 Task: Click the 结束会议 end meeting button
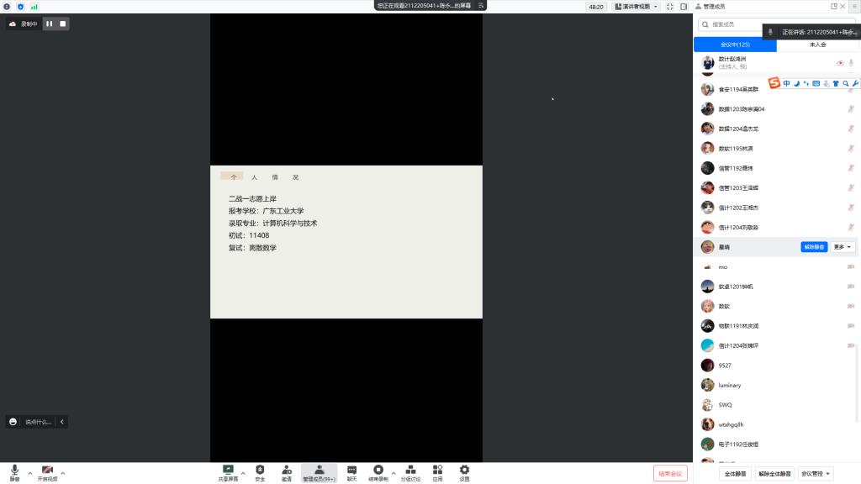pos(670,474)
